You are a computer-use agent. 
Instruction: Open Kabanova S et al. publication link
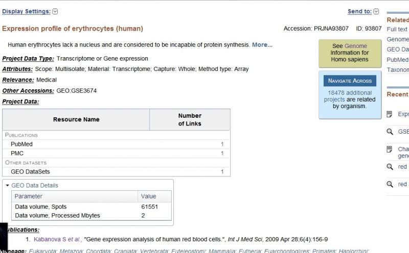(x=57, y=239)
